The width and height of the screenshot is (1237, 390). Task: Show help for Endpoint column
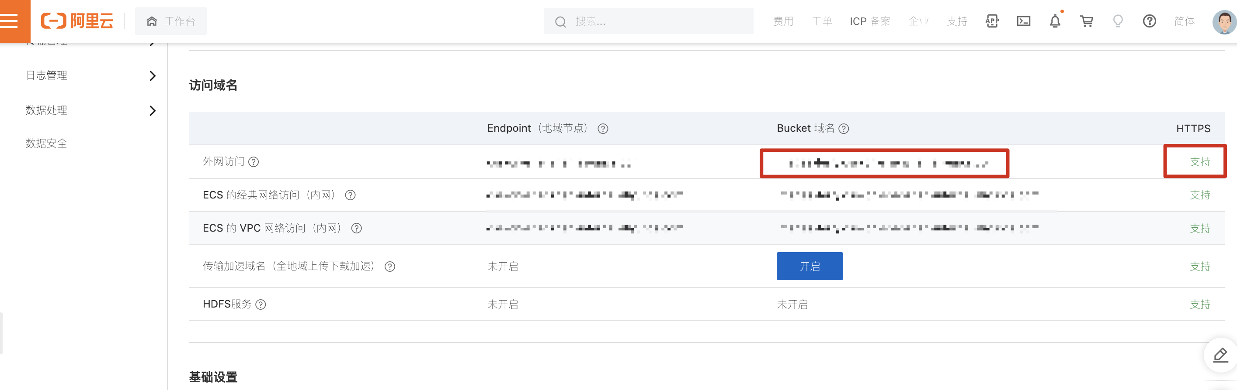pyautogui.click(x=603, y=129)
